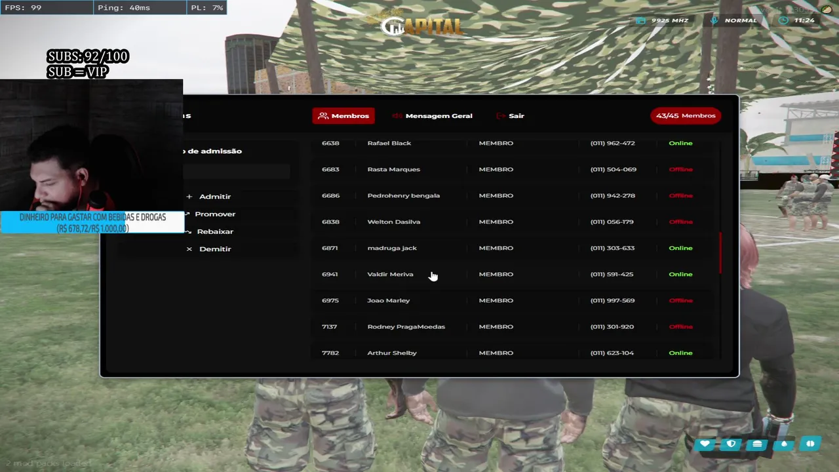Select the Valdir Meriva member name
Image resolution: width=839 pixels, height=472 pixels.
(x=390, y=274)
